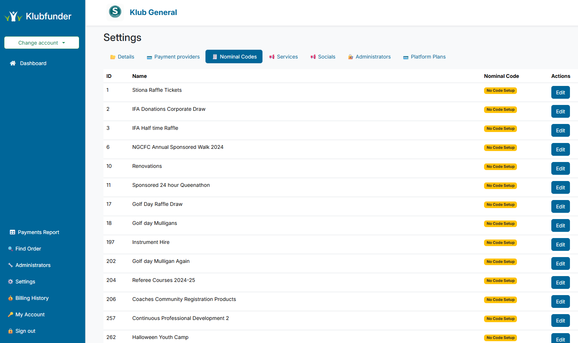Click the Klubfunder logo icon
This screenshot has width=578, height=343.
pyautogui.click(x=13, y=16)
